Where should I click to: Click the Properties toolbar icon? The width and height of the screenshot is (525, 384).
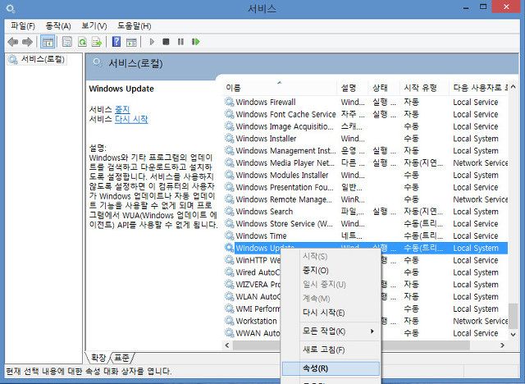pyautogui.click(x=67, y=42)
